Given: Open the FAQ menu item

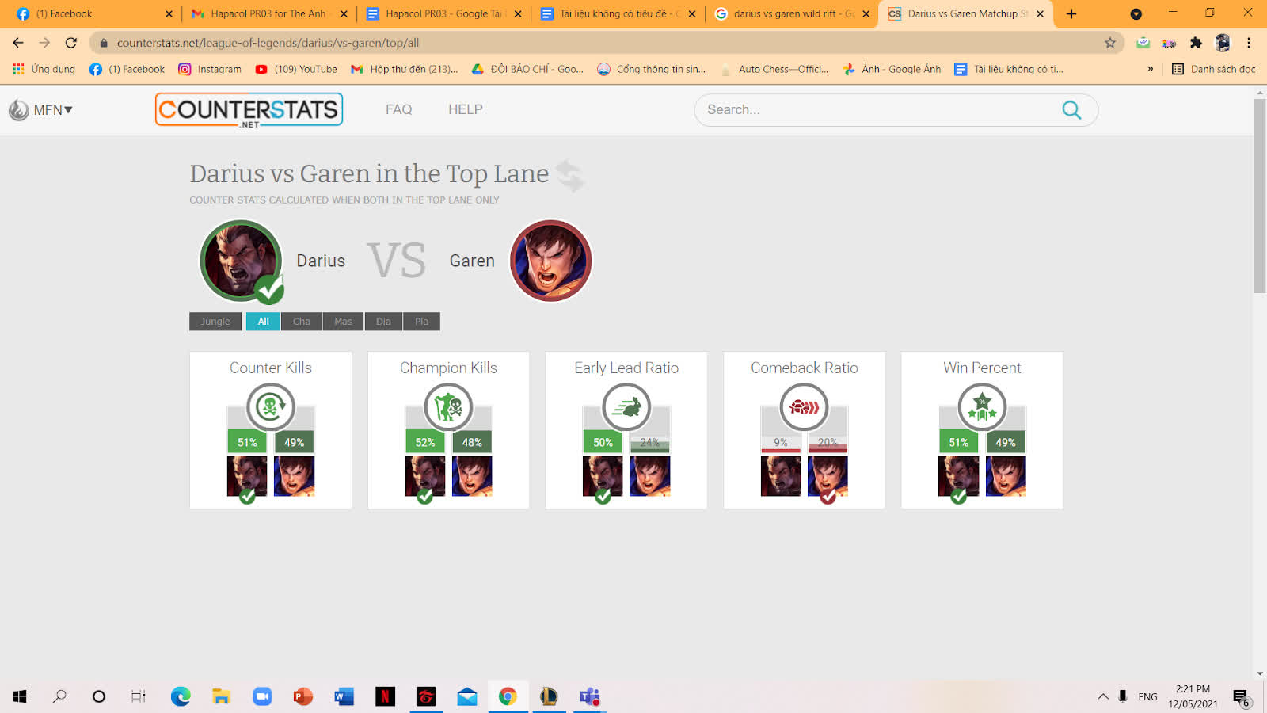Looking at the screenshot, I should coord(398,109).
